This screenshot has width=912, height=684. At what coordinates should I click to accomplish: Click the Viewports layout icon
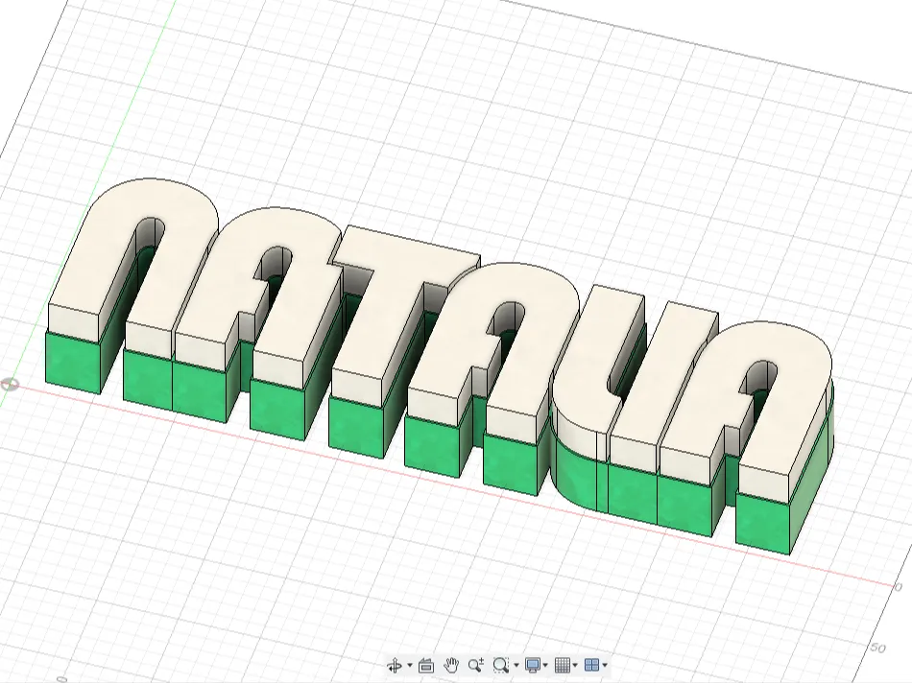(x=591, y=666)
